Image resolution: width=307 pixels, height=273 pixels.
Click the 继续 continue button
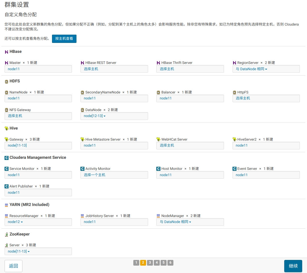[x=293, y=266]
